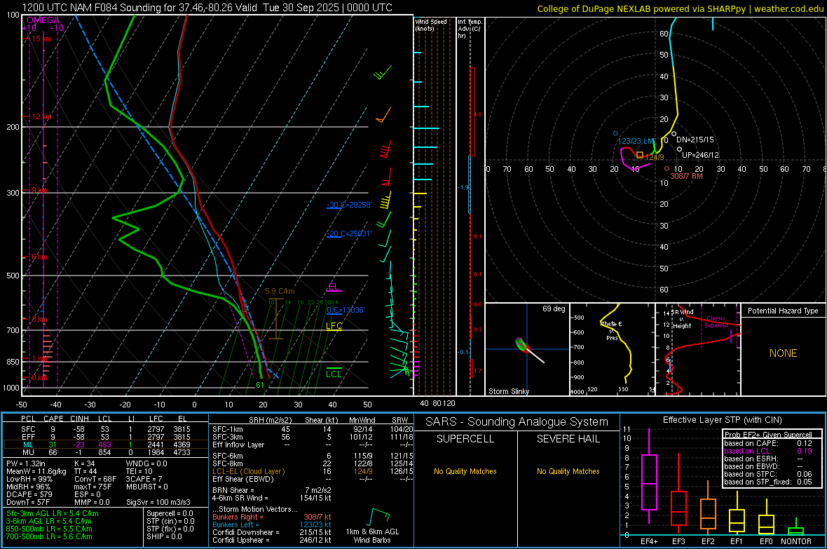This screenshot has width=827, height=549.
Task: Click the Sfc-3km AGL LR value
Action: click(53, 513)
